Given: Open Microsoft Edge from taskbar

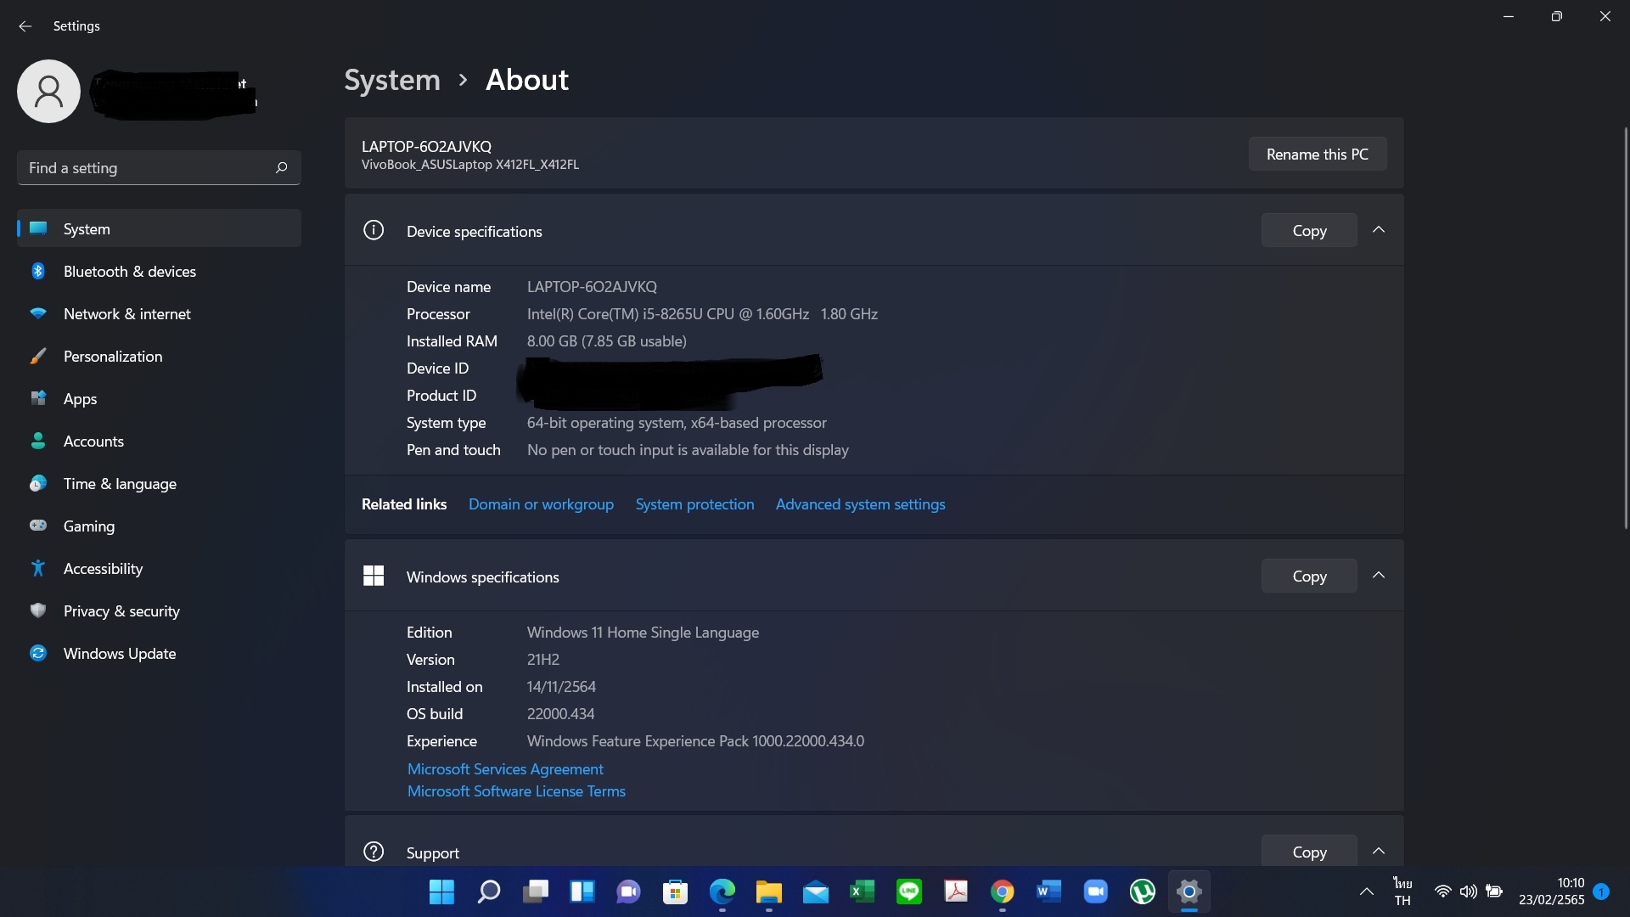Looking at the screenshot, I should [x=722, y=892].
